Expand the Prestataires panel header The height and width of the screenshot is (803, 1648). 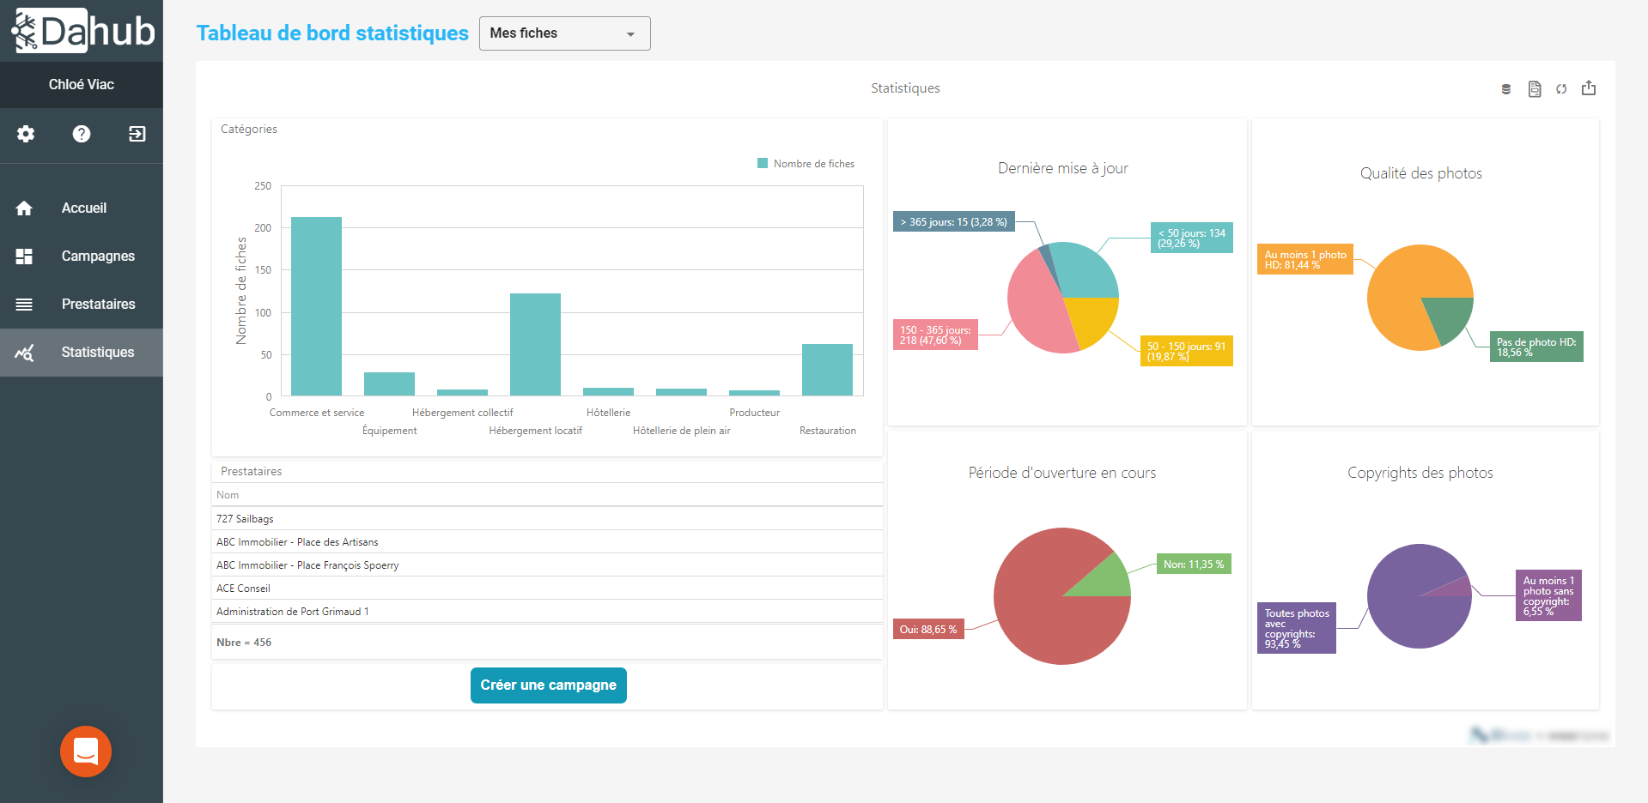coord(252,471)
